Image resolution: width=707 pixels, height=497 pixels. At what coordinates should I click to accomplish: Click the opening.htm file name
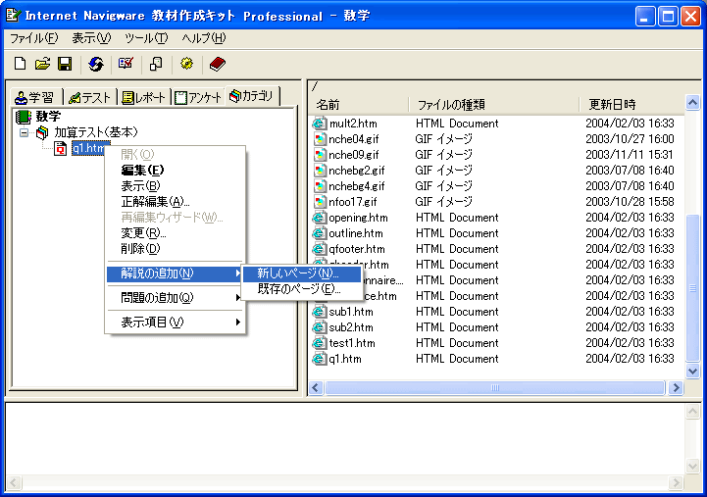pyautogui.click(x=358, y=218)
